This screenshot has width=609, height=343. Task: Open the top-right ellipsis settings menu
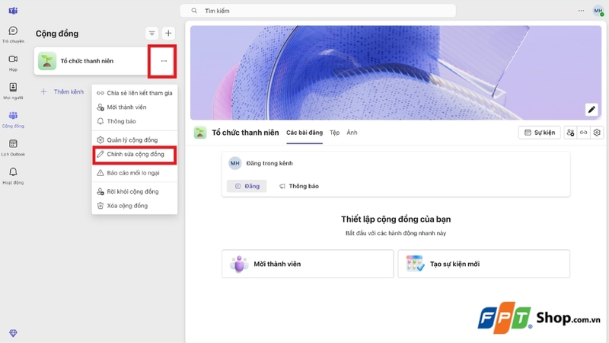click(x=581, y=11)
